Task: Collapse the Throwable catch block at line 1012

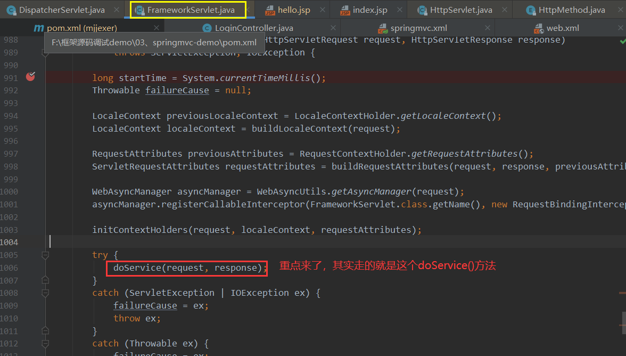Action: pos(46,344)
